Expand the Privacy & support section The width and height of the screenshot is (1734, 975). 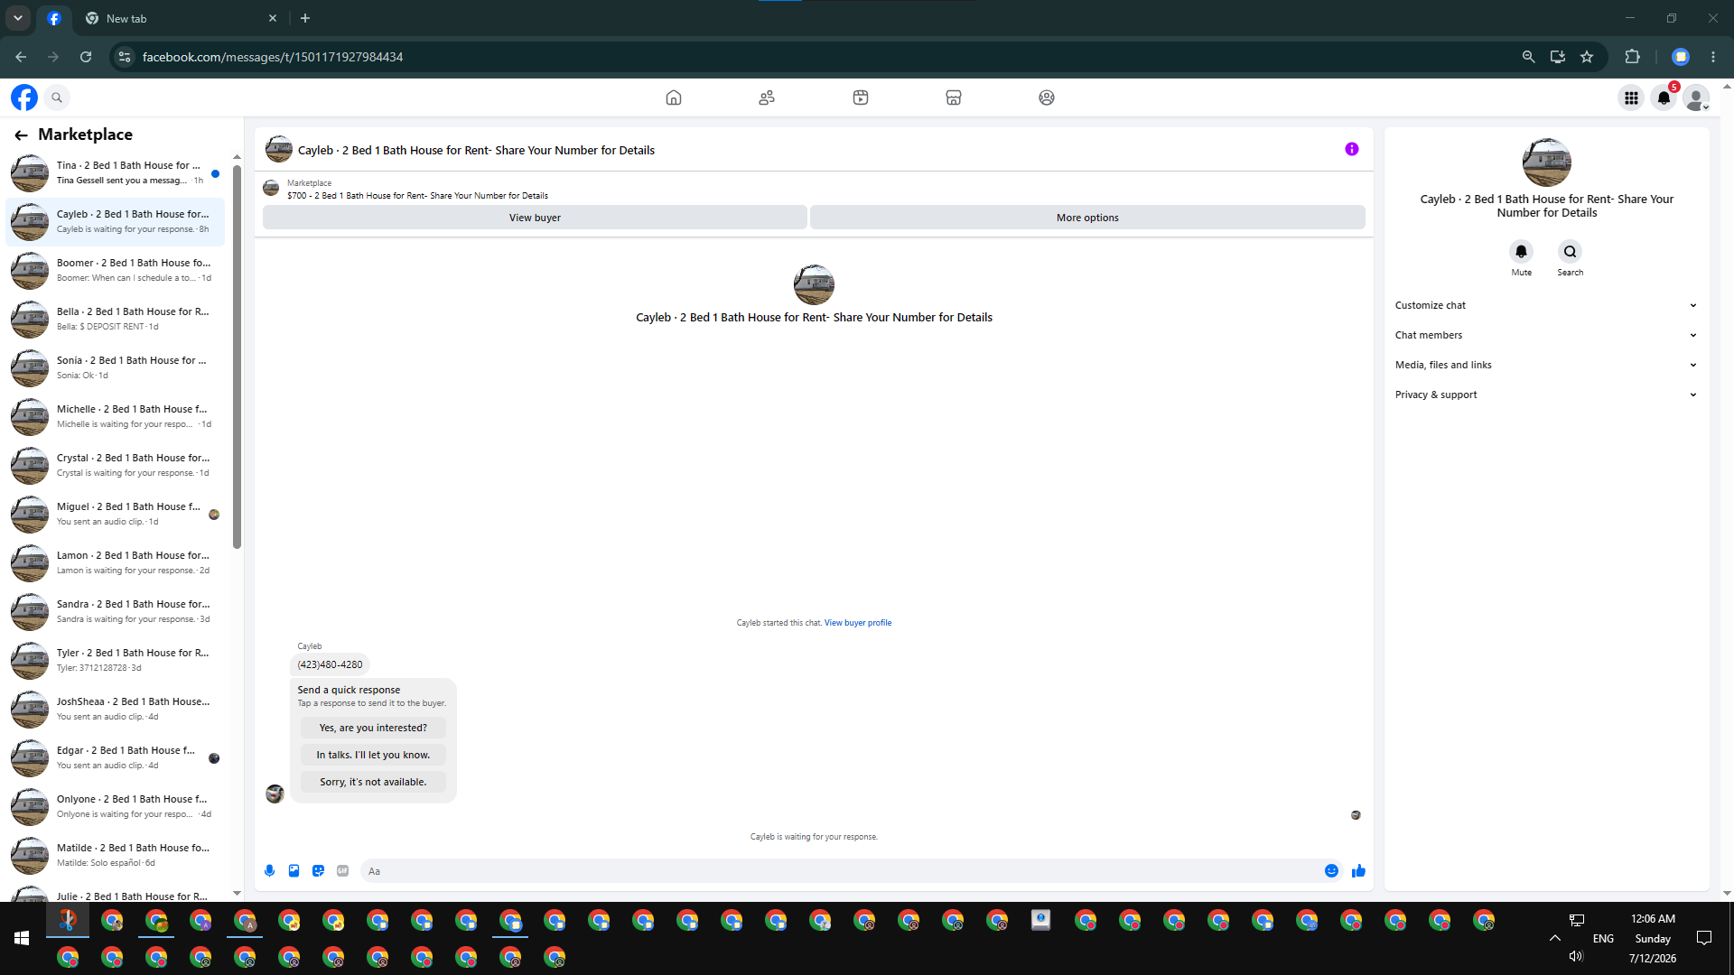tap(1546, 395)
